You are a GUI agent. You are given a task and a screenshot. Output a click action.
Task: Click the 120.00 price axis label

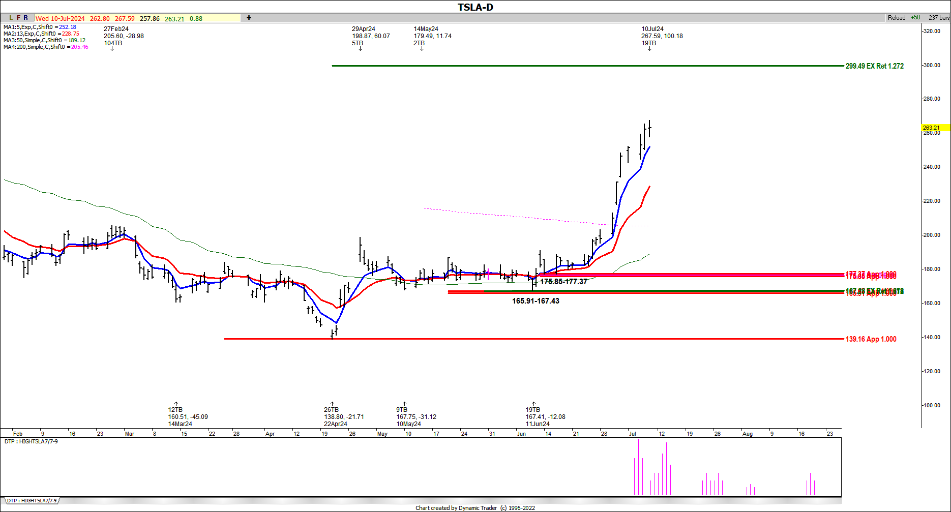pos(932,372)
